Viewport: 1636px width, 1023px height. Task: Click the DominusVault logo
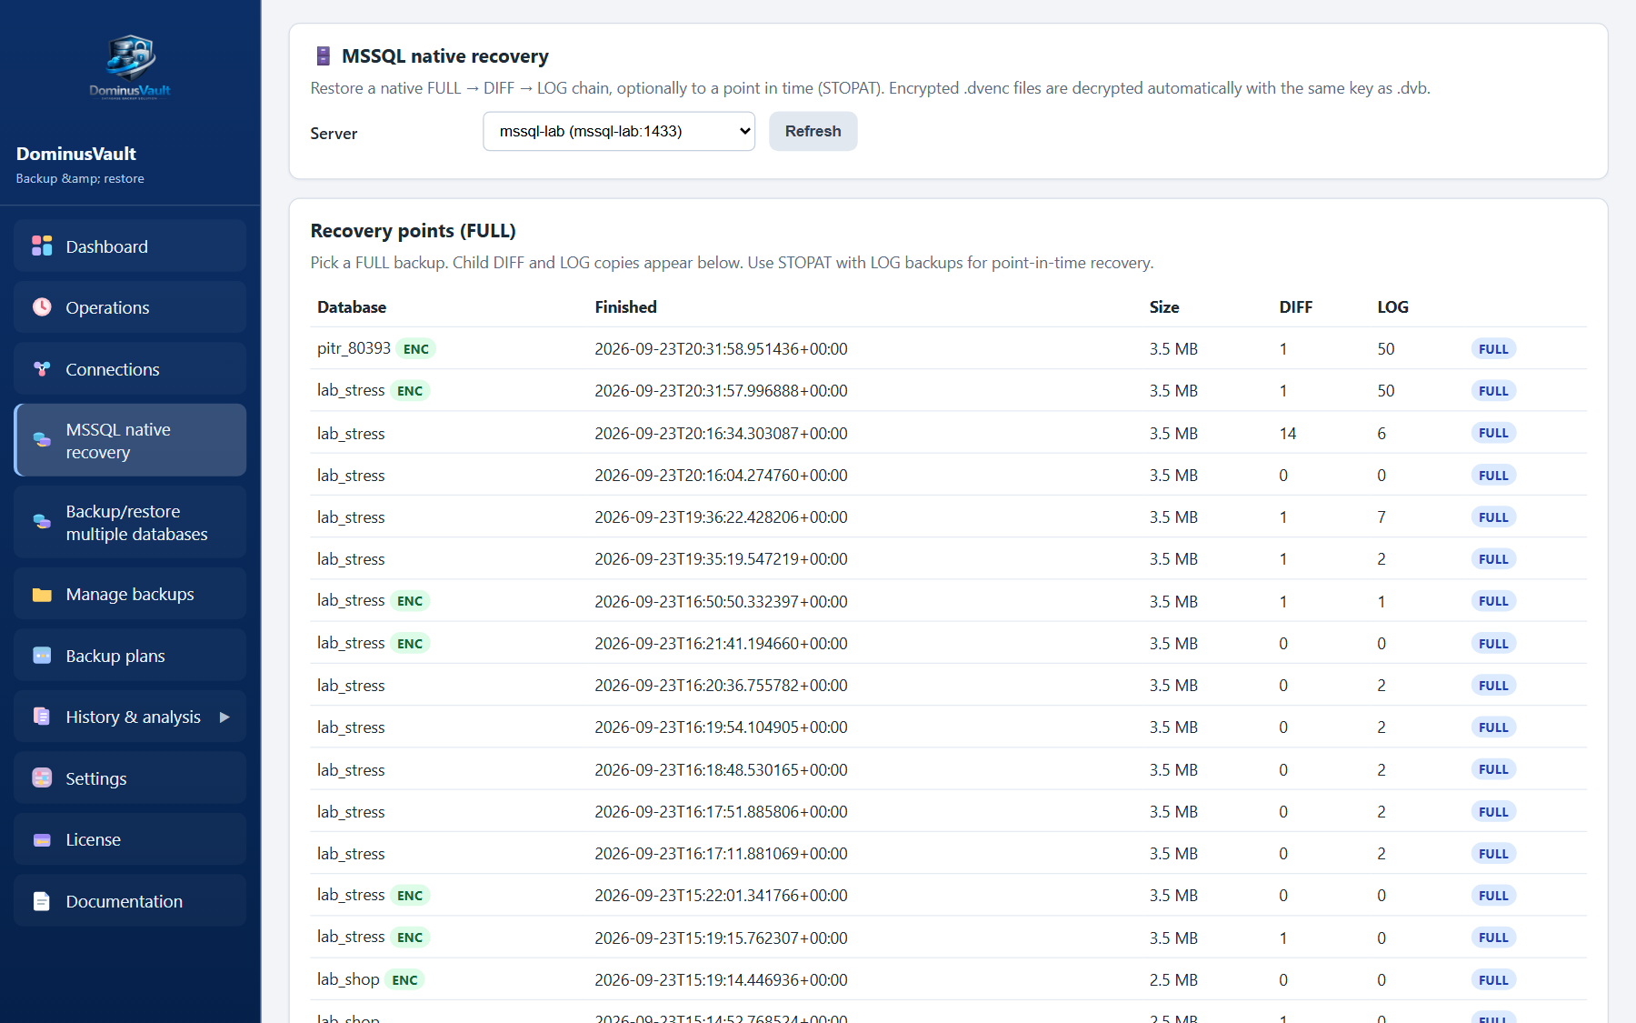(130, 66)
